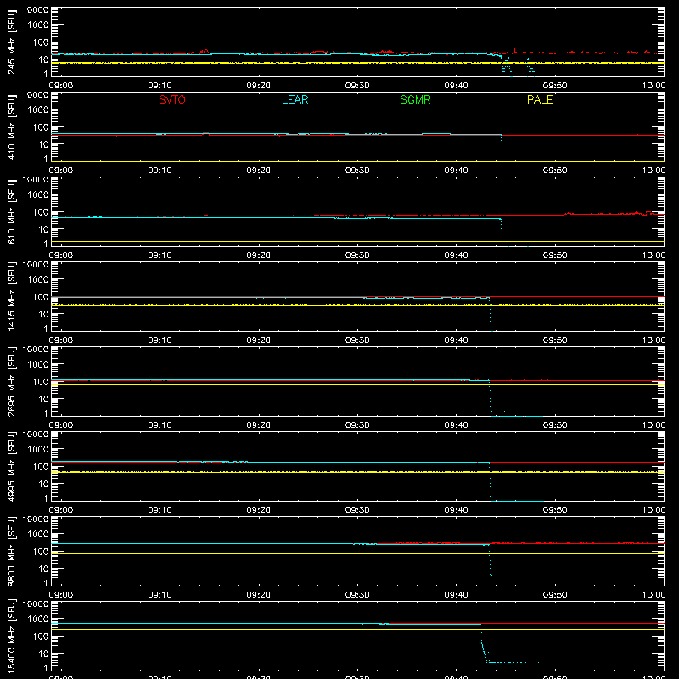Click 09:20 tick under the 2695 MHz plot

click(x=259, y=425)
